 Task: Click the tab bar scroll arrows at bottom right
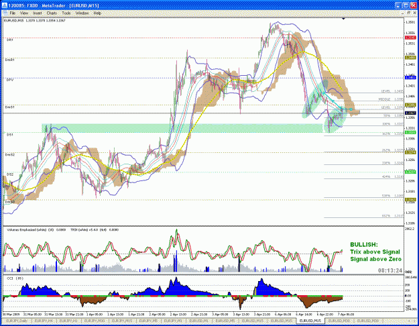[411, 321]
